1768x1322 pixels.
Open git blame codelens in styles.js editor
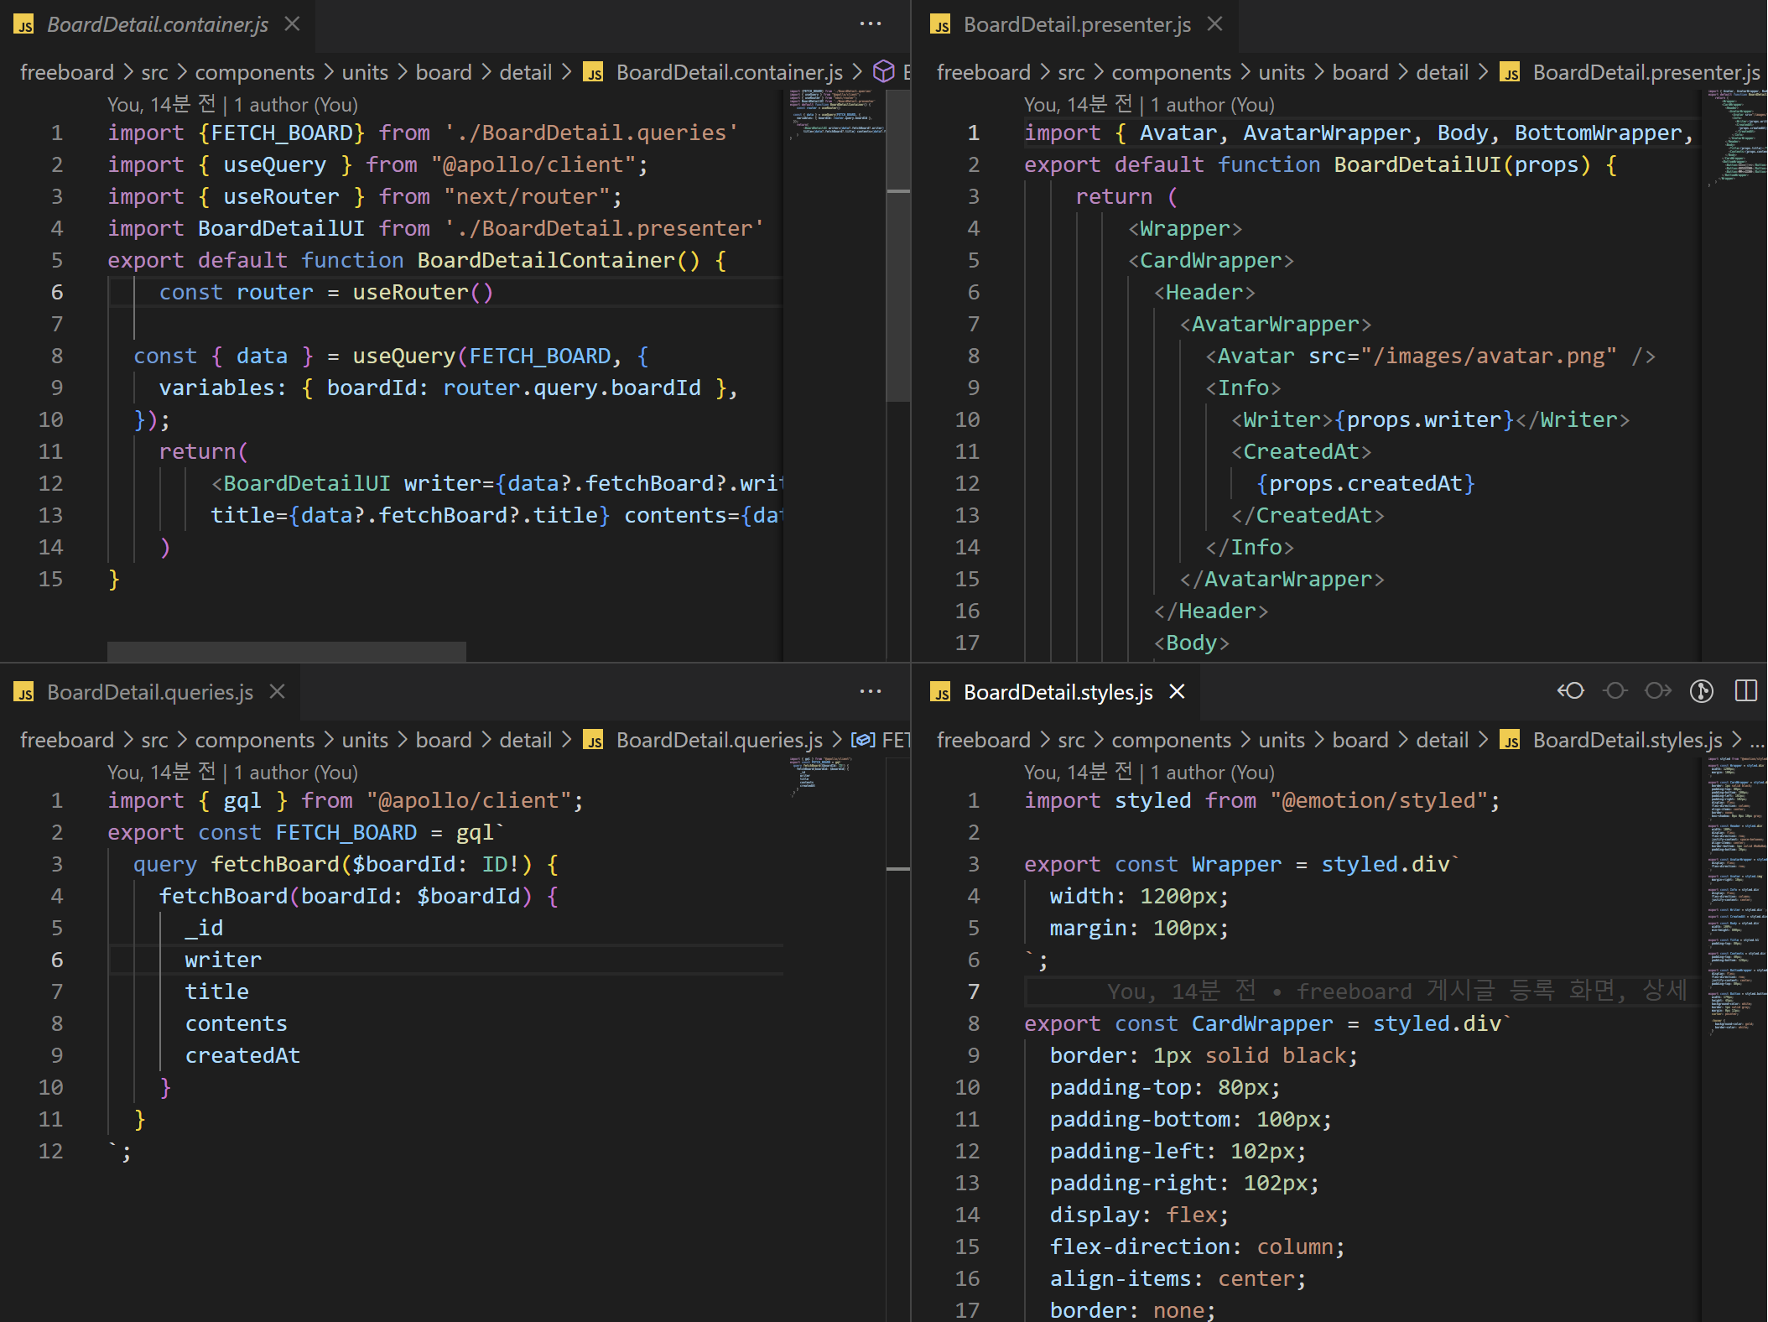(1149, 772)
